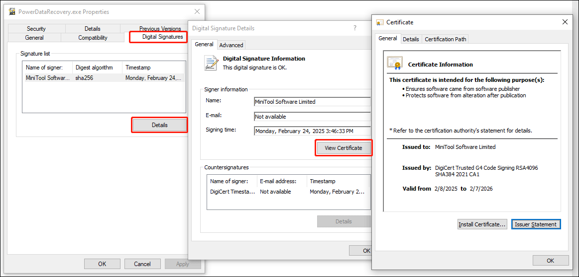
Task: Click OK in the Properties window
Action: [x=102, y=264]
